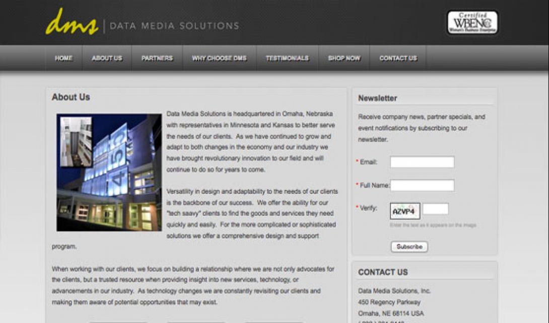
Task: Click the Full Name field label
Action: pyautogui.click(x=374, y=185)
